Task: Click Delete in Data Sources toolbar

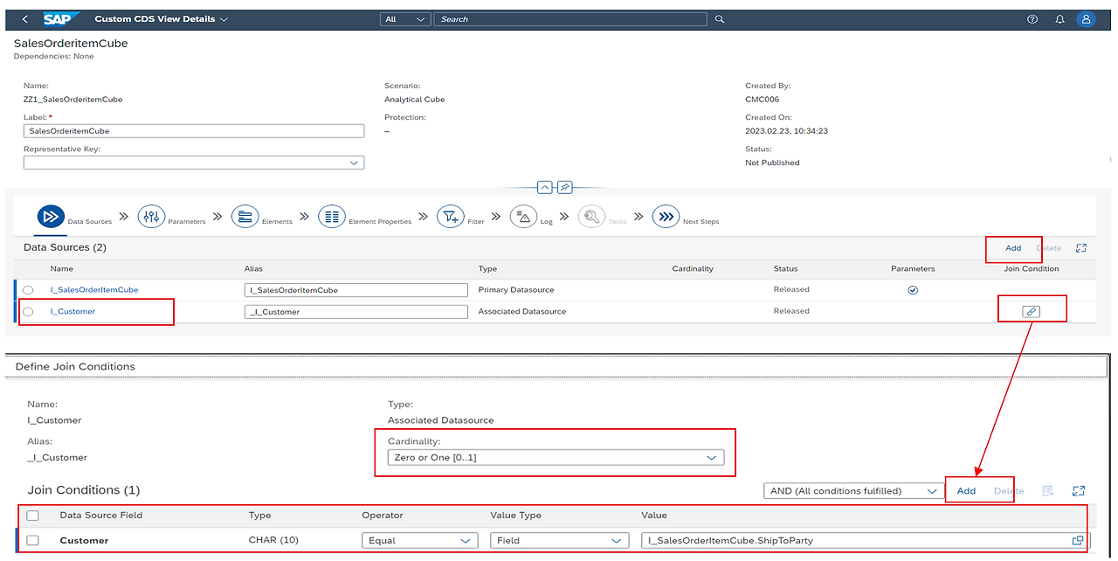Action: (x=1048, y=248)
